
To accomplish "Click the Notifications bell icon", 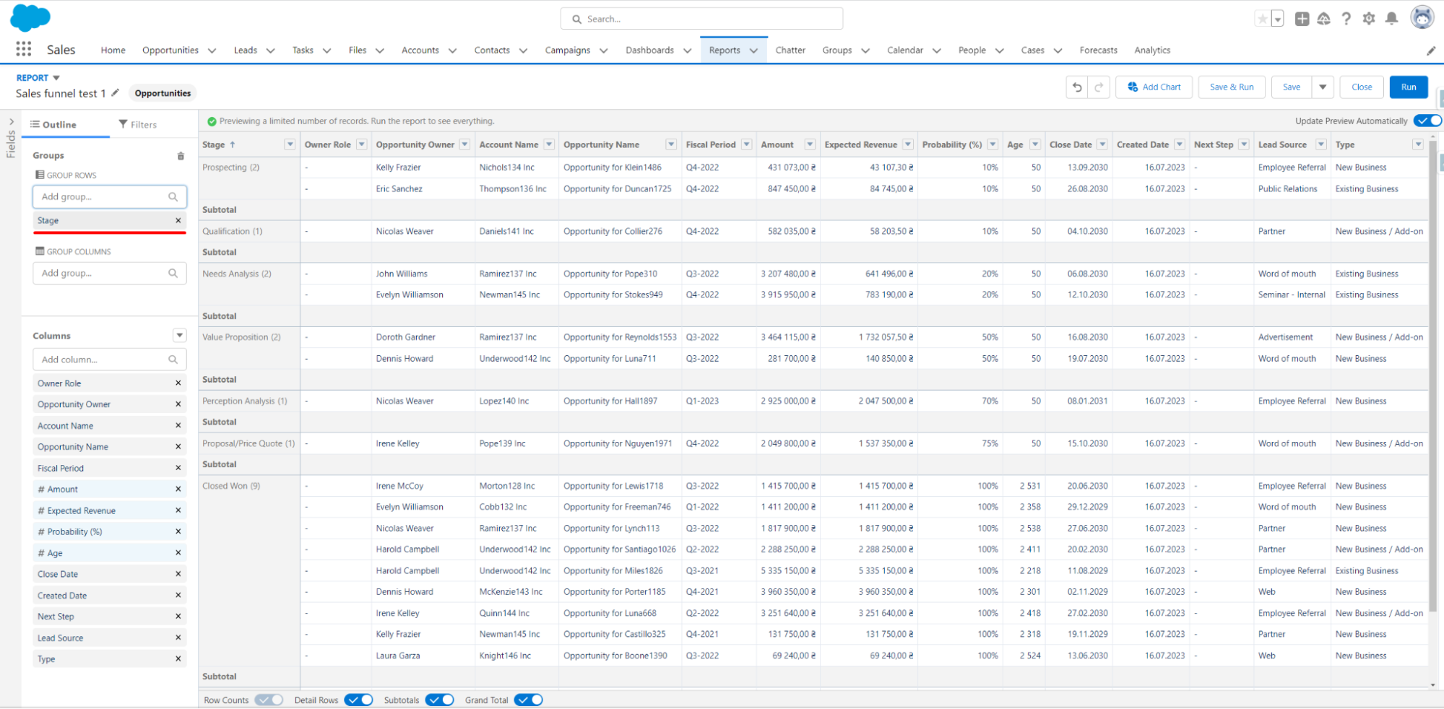I will 1391,18.
